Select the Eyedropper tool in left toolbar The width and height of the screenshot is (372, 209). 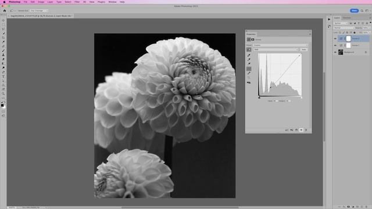(x=3, y=42)
